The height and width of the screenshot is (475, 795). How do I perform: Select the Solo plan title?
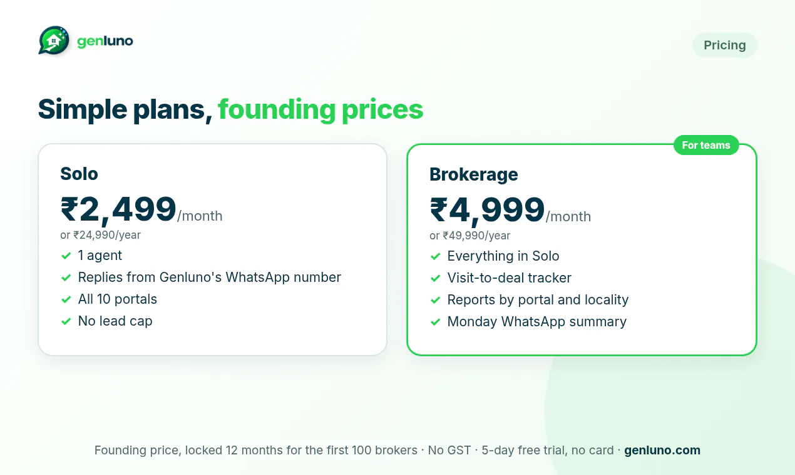click(79, 173)
